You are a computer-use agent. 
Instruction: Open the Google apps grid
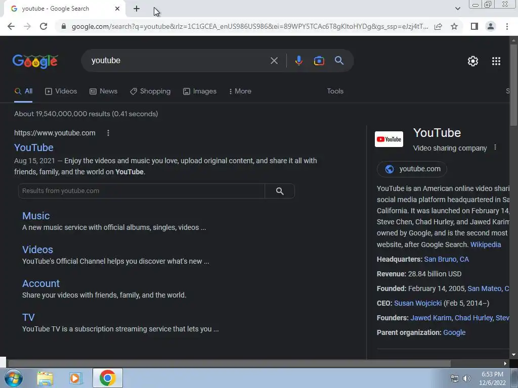coord(496,61)
